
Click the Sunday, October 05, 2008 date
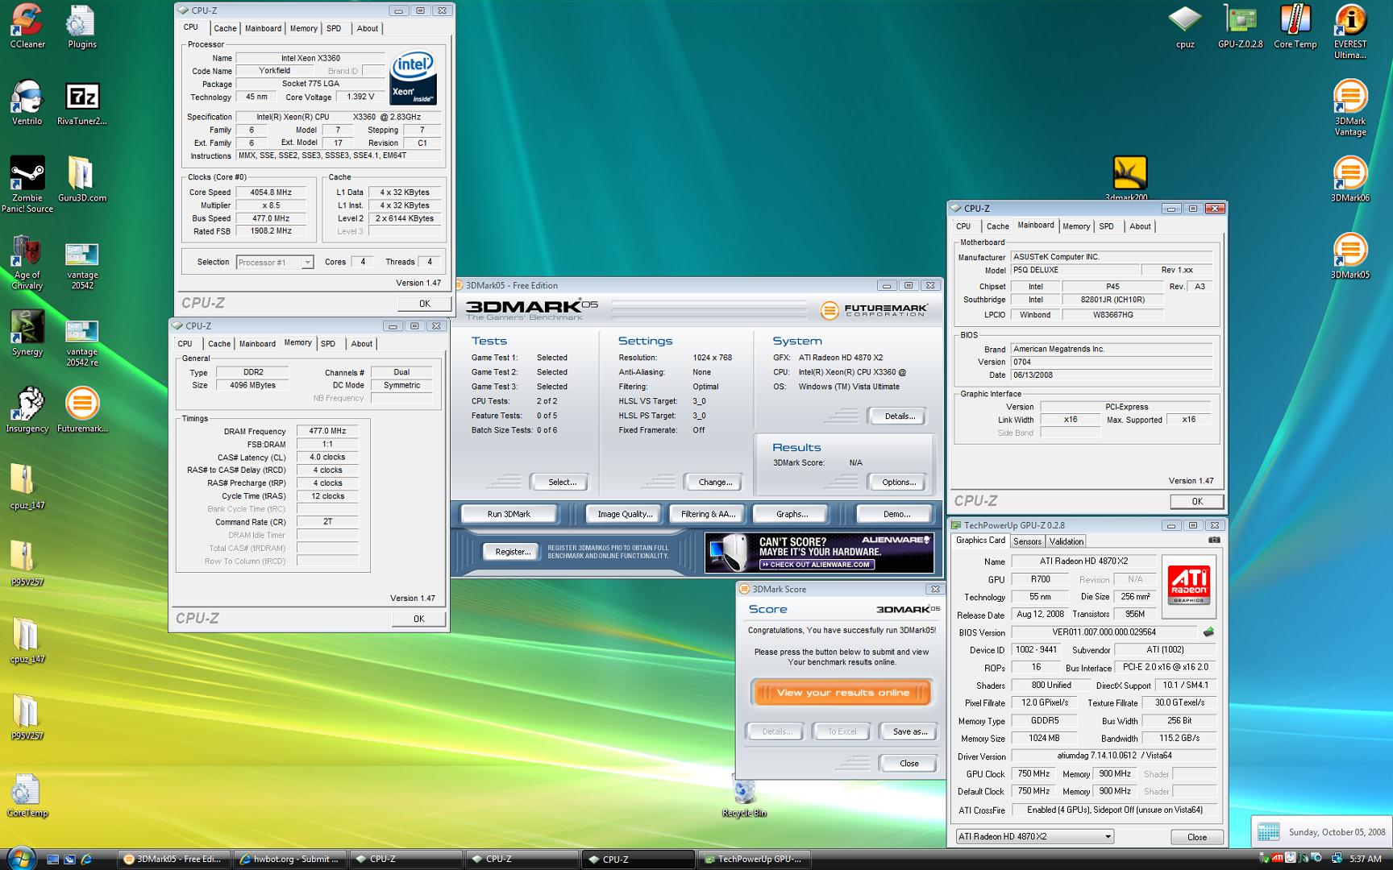click(1337, 832)
